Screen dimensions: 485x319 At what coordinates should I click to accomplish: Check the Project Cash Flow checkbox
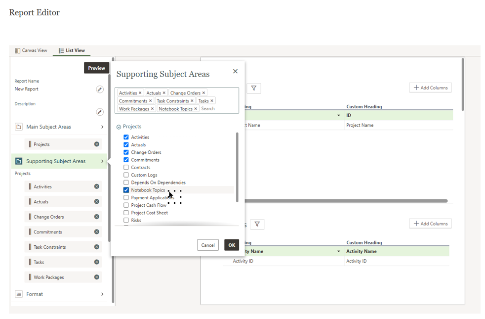[x=126, y=205]
